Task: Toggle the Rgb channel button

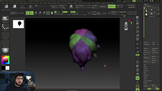Action: [x=65, y=12]
